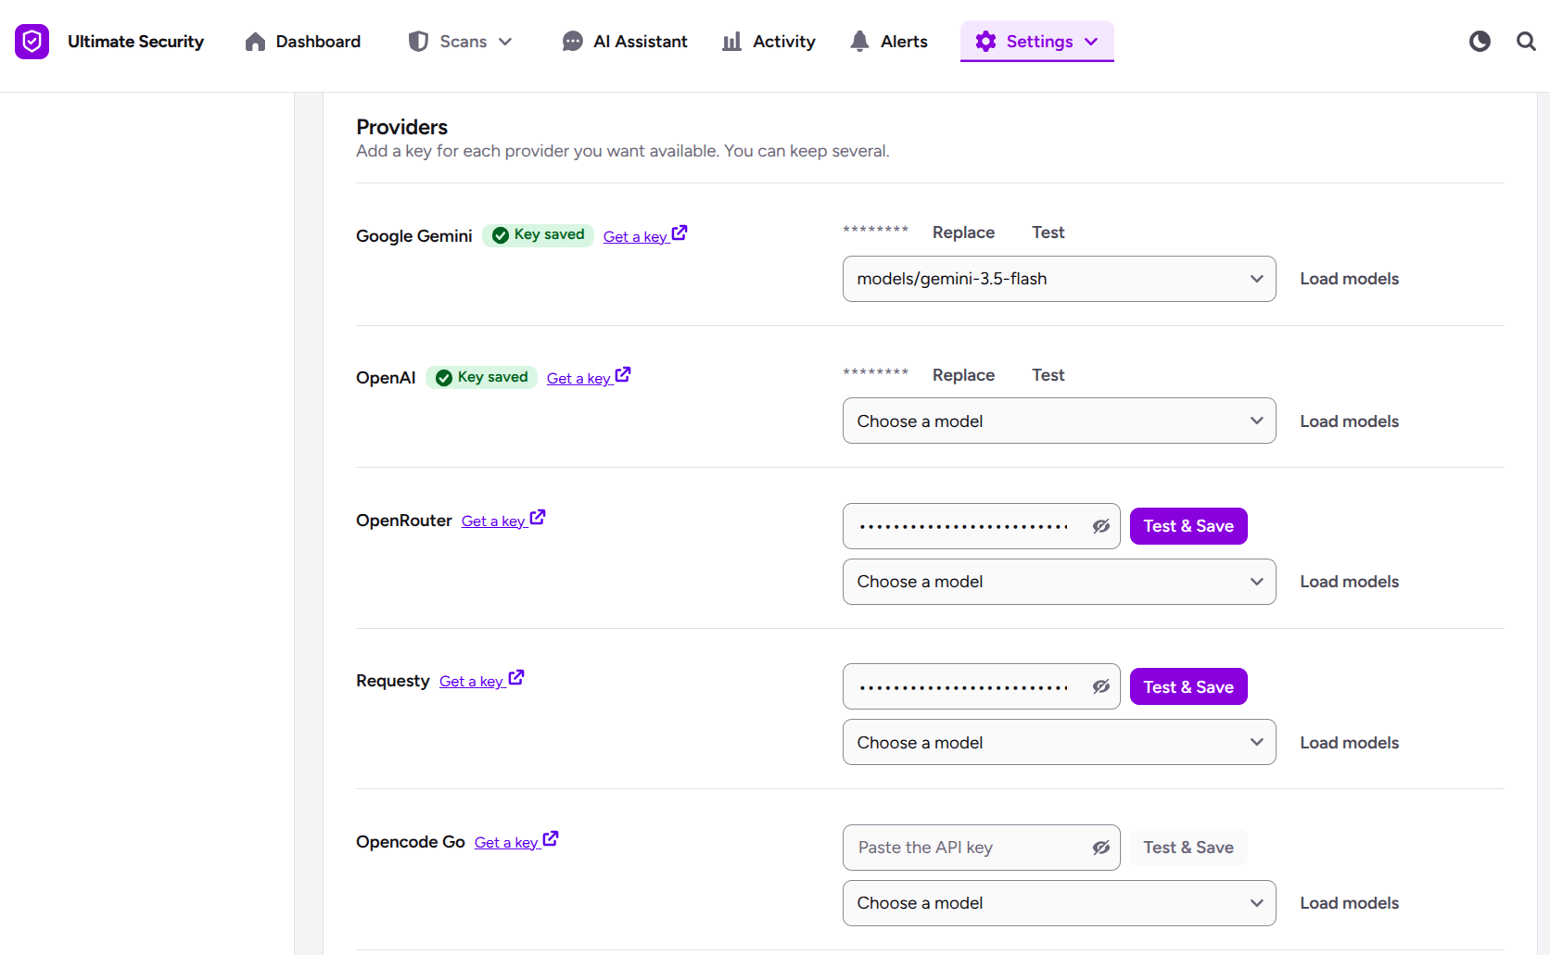Click Replace for Google Gemini key

tap(963, 232)
